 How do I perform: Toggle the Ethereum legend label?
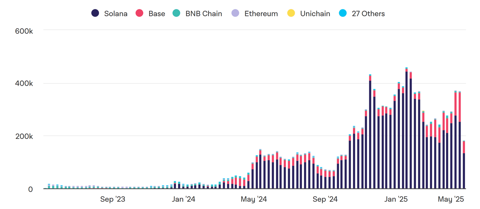tap(261, 14)
